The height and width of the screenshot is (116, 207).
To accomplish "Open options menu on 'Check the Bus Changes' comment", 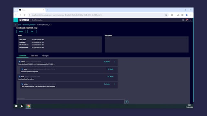I will [115, 84].
